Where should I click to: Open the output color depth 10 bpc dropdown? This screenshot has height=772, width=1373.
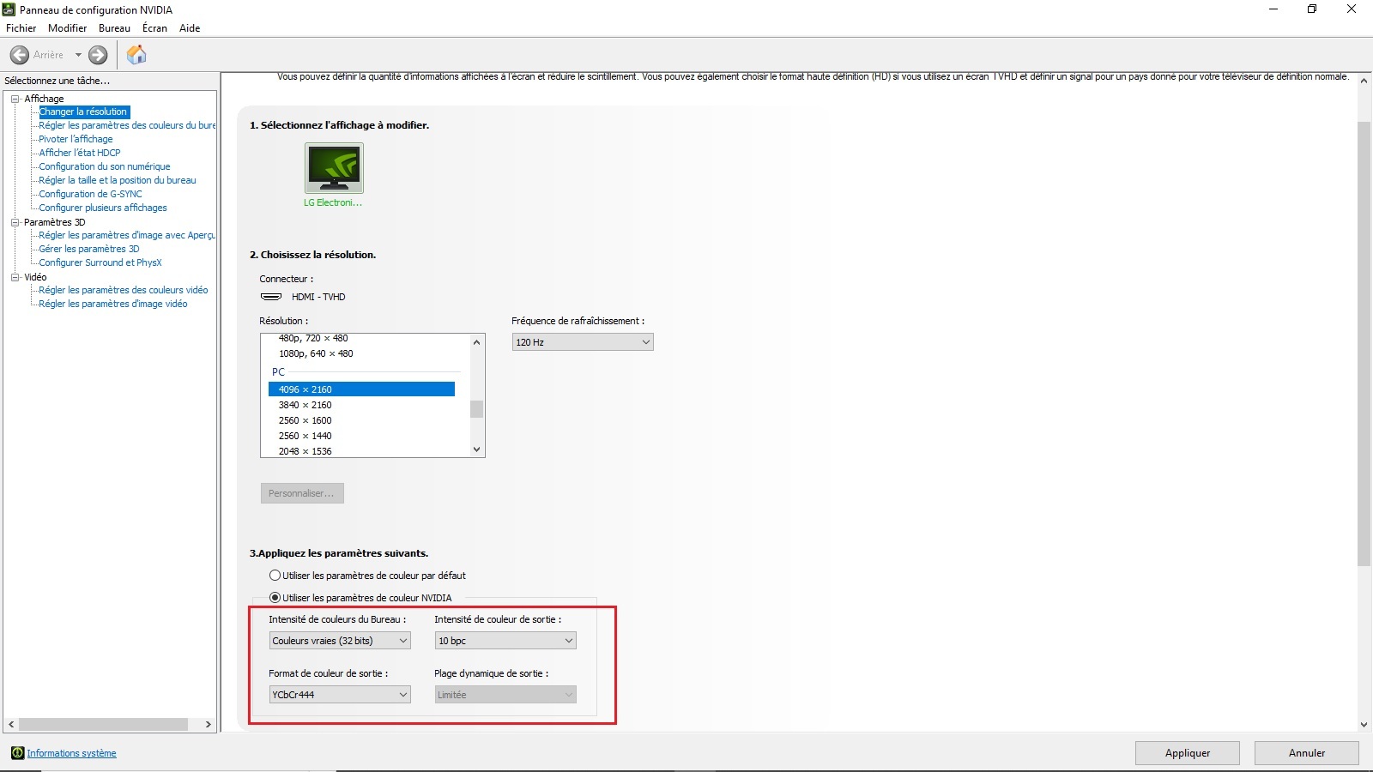click(505, 641)
